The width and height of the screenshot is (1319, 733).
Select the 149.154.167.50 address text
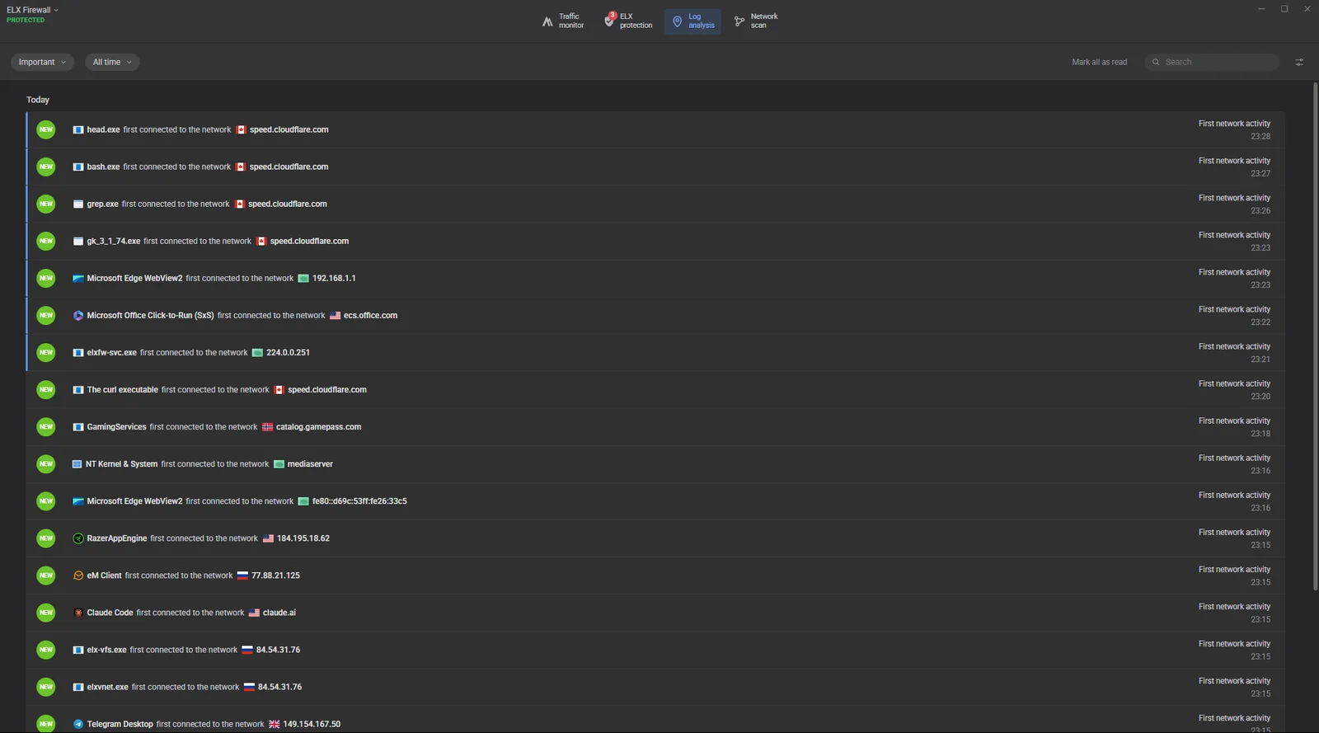pyautogui.click(x=312, y=724)
